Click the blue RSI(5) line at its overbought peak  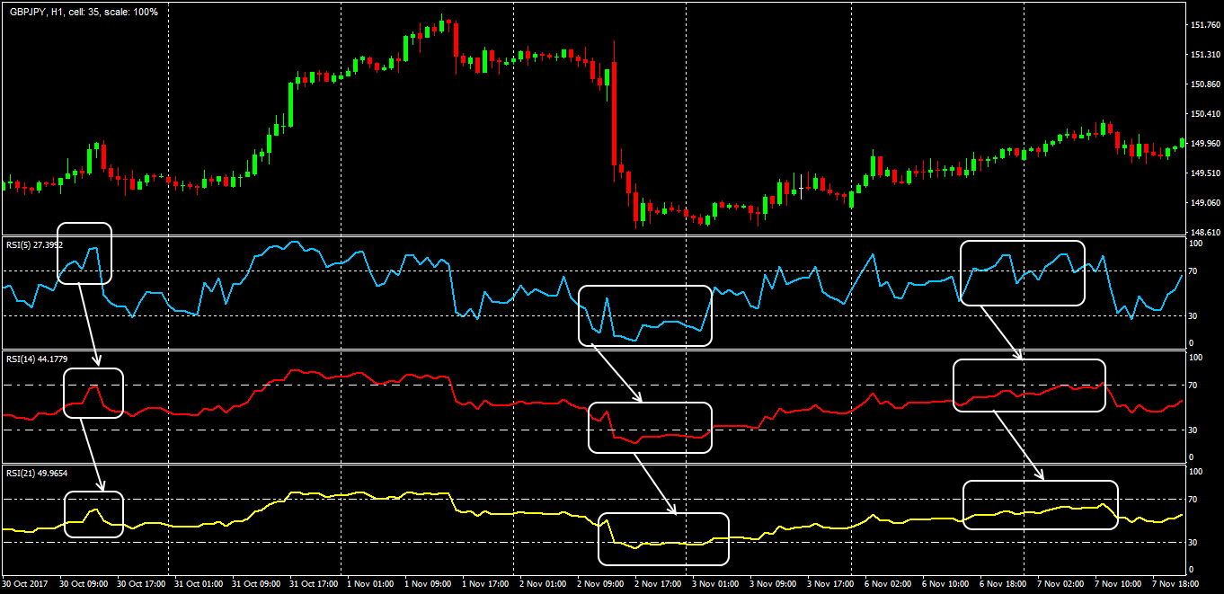tap(292, 243)
